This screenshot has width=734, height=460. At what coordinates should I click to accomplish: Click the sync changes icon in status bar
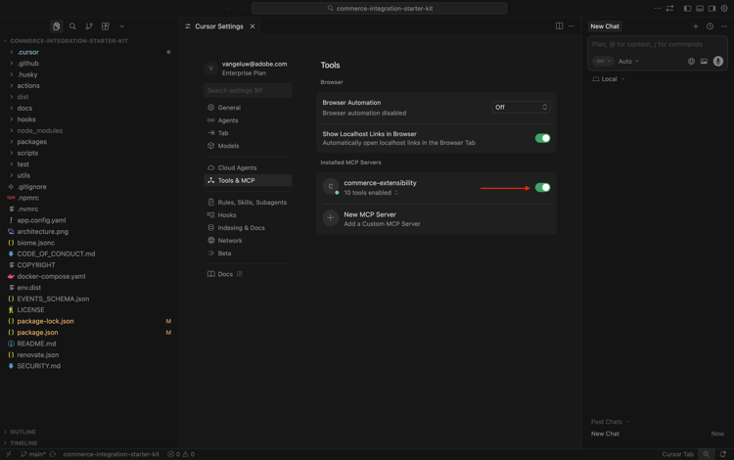click(53, 454)
